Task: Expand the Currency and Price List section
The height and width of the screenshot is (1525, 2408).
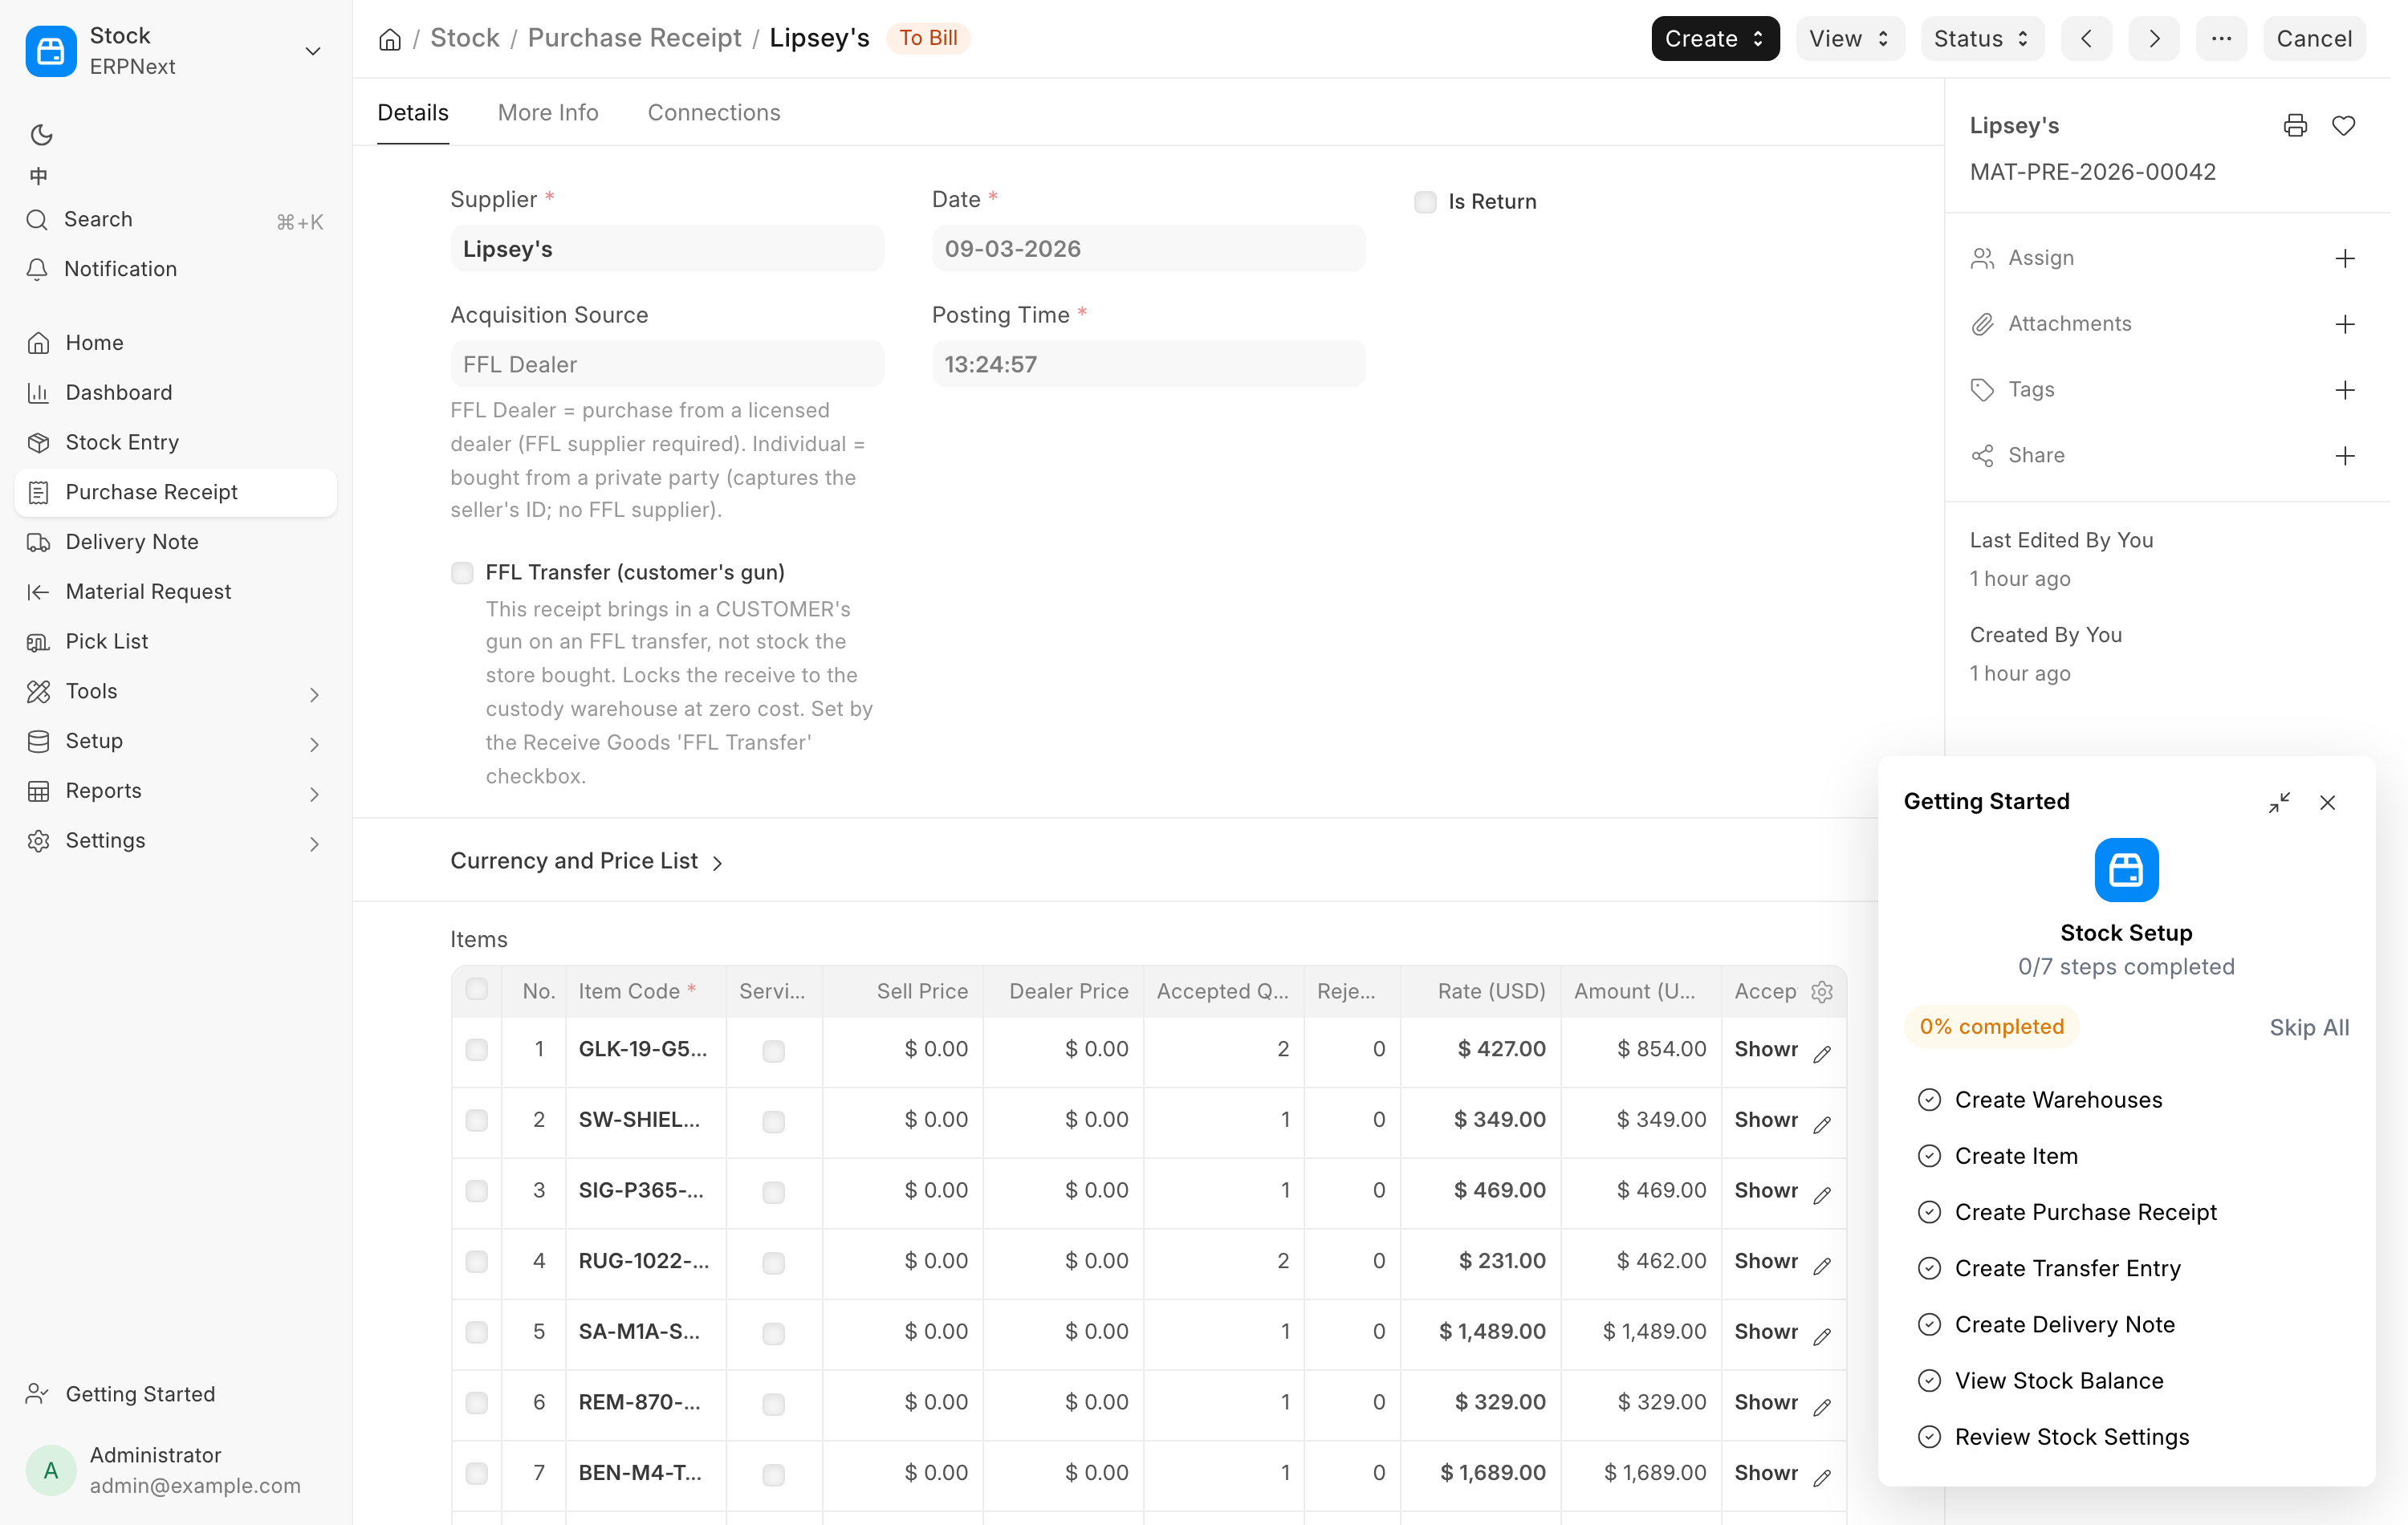Action: [587, 861]
